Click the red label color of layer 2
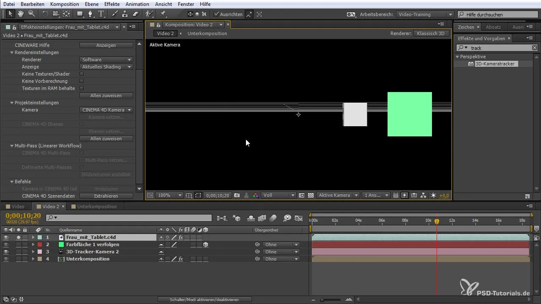This screenshot has width=541, height=304. [x=40, y=244]
